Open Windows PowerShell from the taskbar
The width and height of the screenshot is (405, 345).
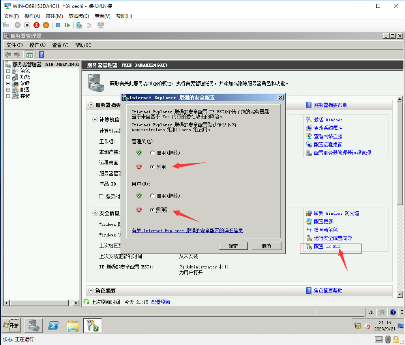coord(53,326)
